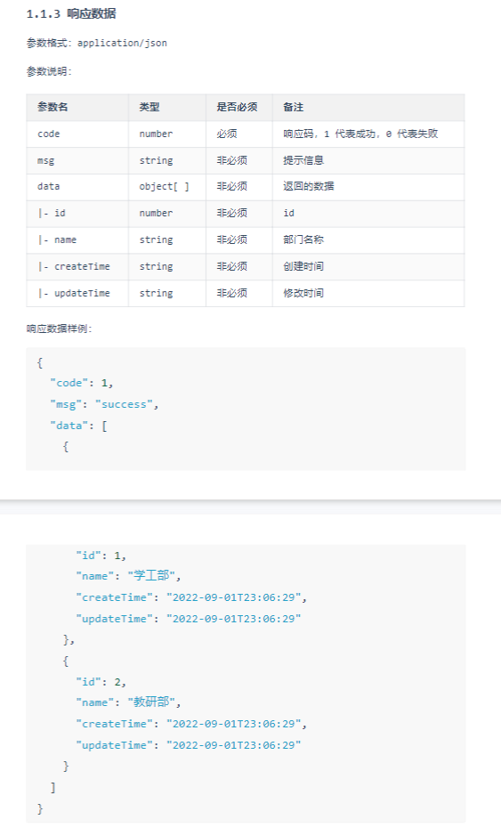Click the heading "1.1.3 响应数据"
501x836 pixels.
[71, 14]
